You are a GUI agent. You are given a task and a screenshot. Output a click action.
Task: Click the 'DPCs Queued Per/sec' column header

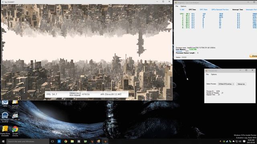(x=220, y=10)
